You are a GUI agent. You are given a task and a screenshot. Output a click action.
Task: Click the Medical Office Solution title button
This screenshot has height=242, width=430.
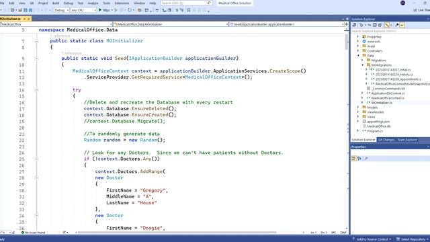234,3
